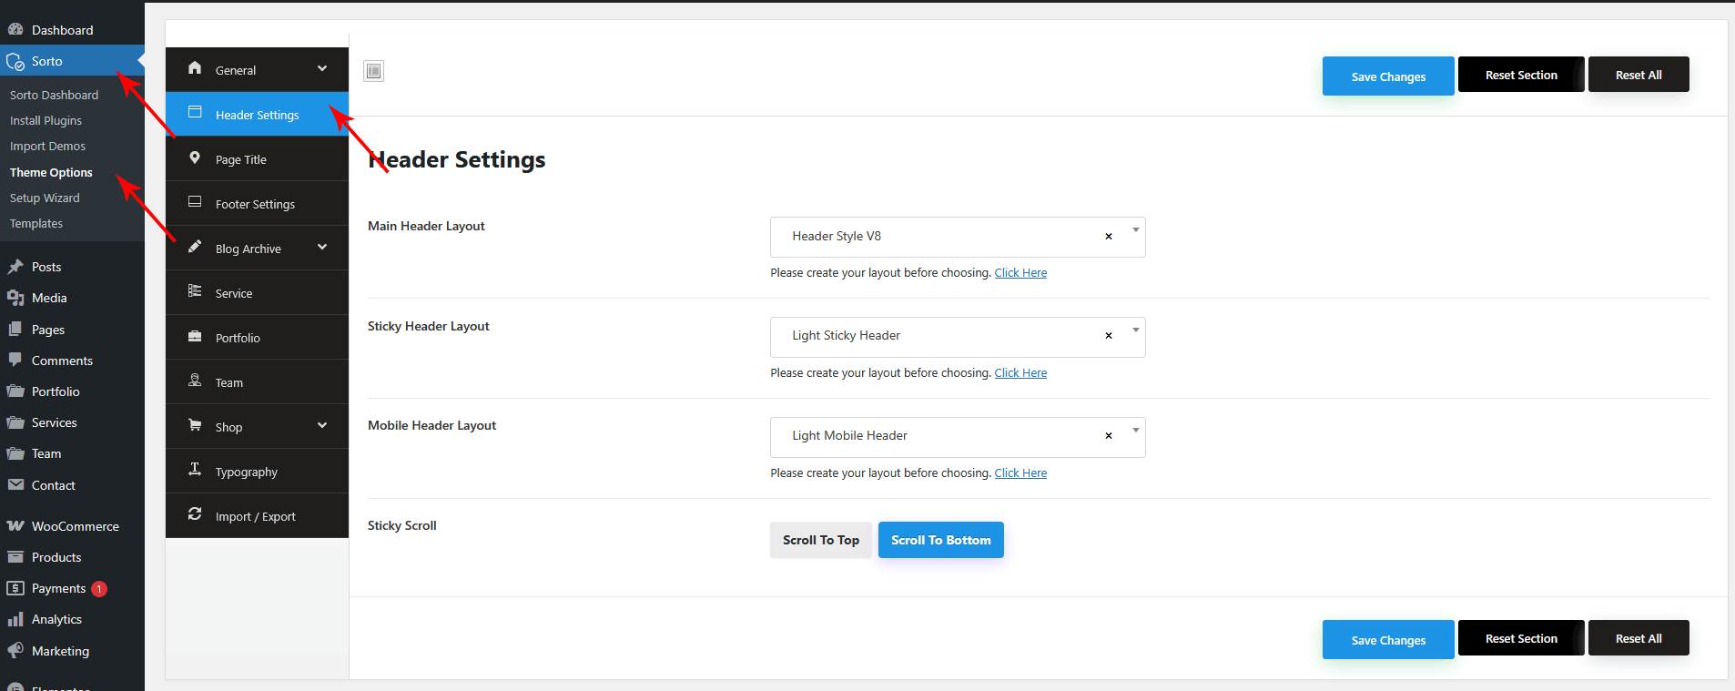Click the Analytics bar chart icon
Viewport: 1735px width, 691px height.
[x=15, y=619]
